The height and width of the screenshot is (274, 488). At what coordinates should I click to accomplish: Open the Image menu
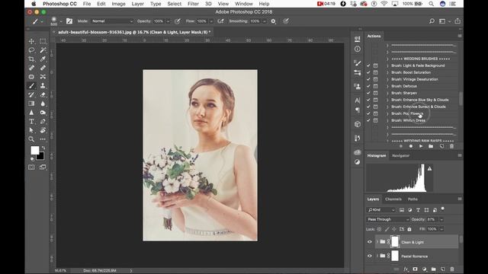coord(118,4)
